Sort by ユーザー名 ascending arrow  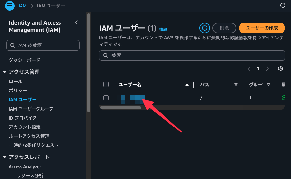click(187, 85)
